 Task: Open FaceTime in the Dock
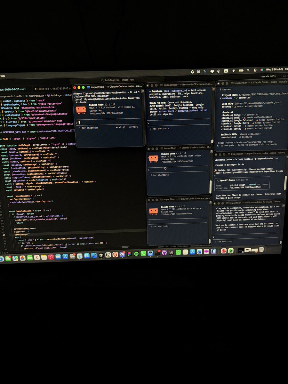(29, 258)
